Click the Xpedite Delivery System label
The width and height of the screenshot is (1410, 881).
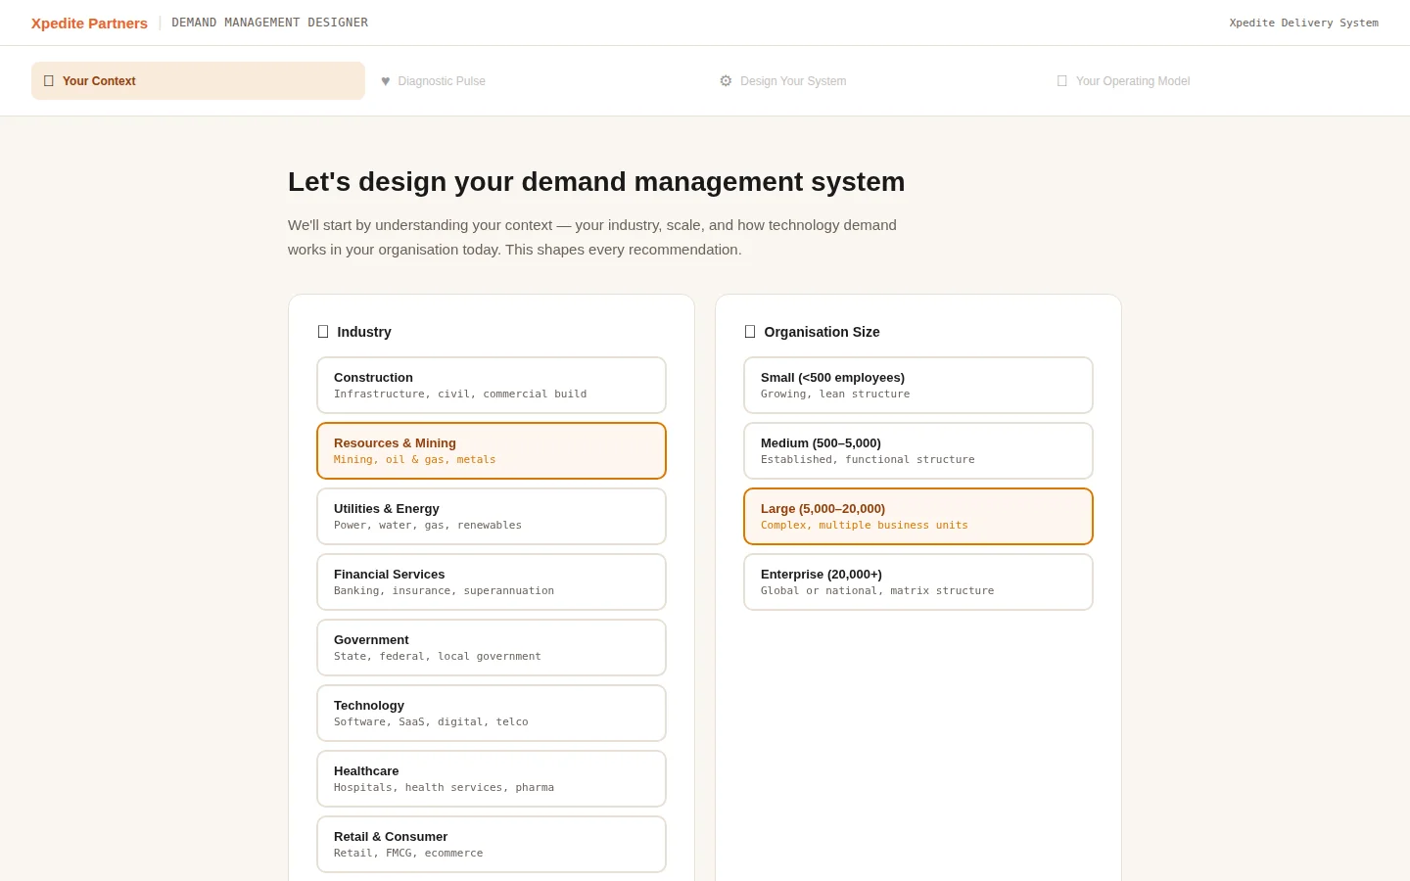(x=1303, y=23)
